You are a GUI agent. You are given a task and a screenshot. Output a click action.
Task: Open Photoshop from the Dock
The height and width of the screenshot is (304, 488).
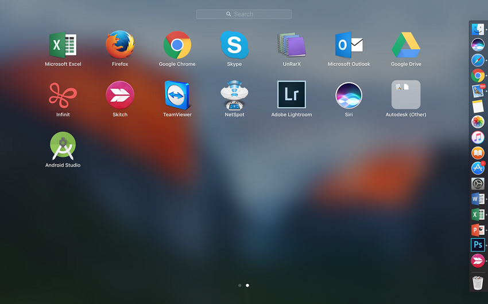click(478, 245)
